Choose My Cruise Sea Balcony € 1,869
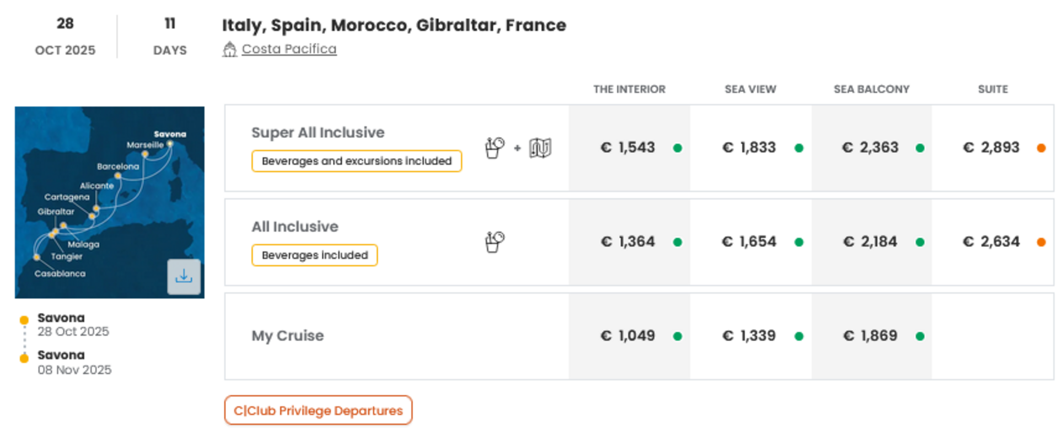This screenshot has height=441, width=1062. pos(872,336)
